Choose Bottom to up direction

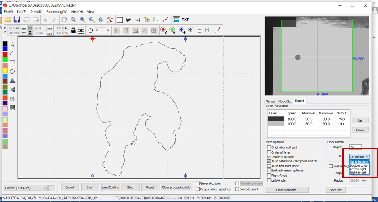[x=359, y=165]
